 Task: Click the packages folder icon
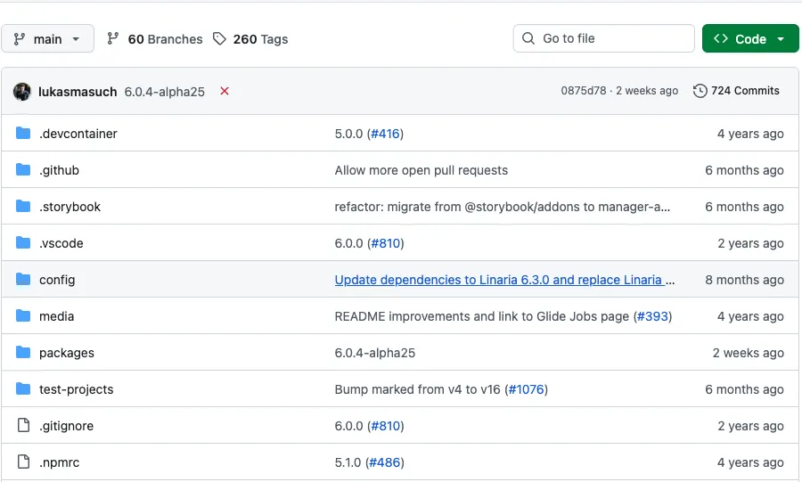(x=23, y=353)
